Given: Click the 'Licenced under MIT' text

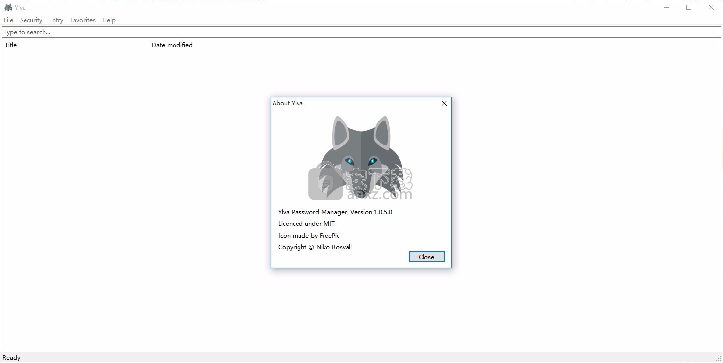Looking at the screenshot, I should coord(306,224).
